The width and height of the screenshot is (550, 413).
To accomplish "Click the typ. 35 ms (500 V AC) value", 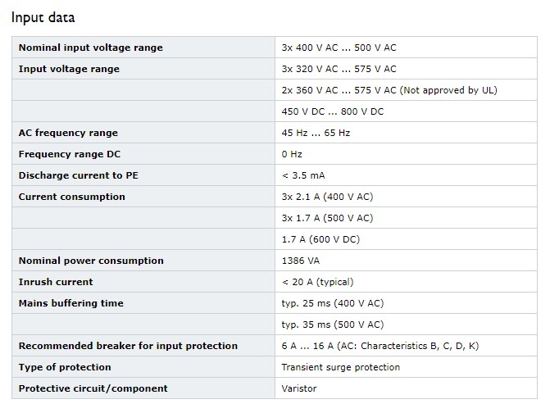I will [x=333, y=324].
